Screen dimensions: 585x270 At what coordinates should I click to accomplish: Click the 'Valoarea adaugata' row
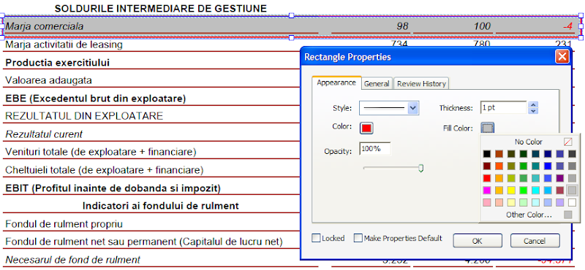[x=48, y=80]
